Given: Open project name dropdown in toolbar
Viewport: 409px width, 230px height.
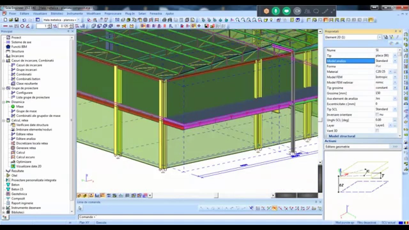Looking at the screenshot, I should tap(78, 20).
